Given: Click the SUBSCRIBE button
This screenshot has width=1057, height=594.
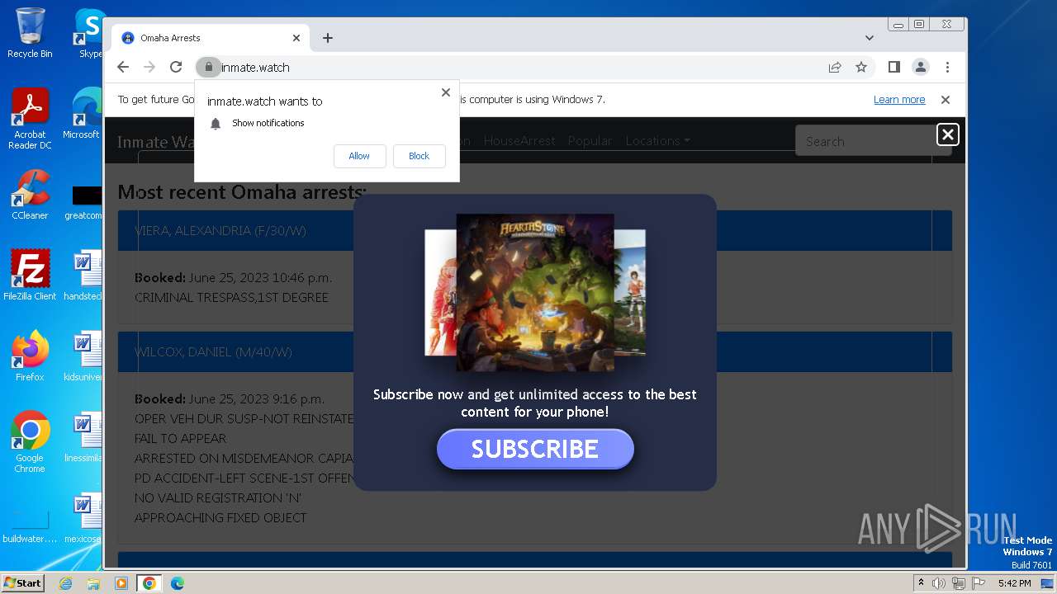Looking at the screenshot, I should [x=535, y=449].
